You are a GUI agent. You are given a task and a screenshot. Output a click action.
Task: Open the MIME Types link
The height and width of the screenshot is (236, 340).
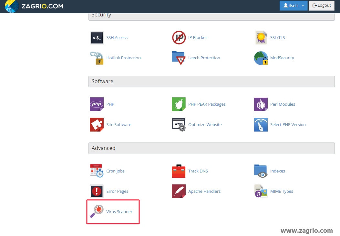coord(282,192)
